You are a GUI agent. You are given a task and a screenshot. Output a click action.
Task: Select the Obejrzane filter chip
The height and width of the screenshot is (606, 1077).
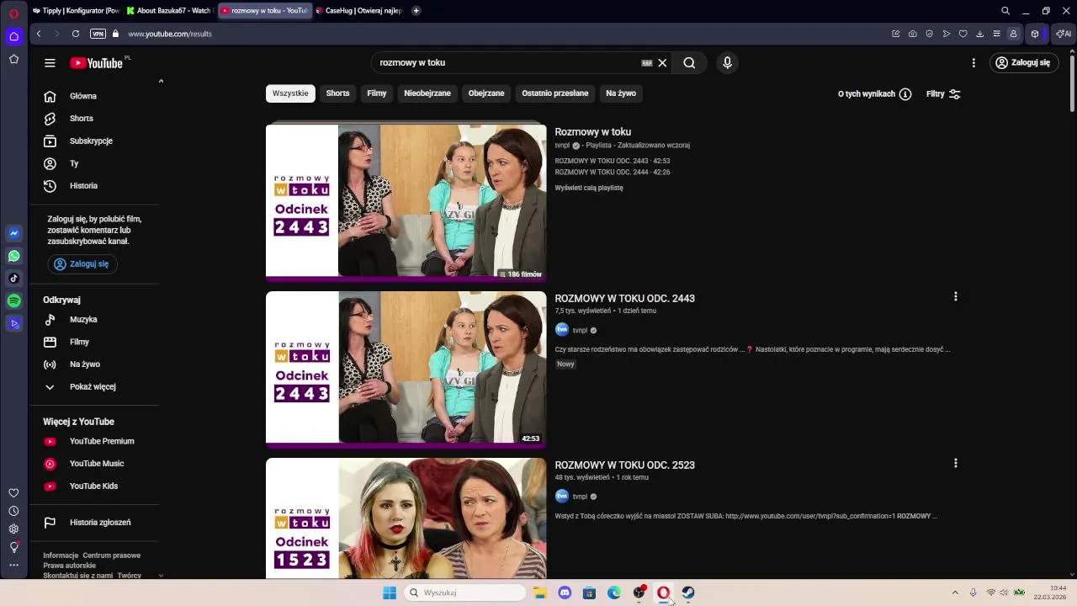click(486, 93)
